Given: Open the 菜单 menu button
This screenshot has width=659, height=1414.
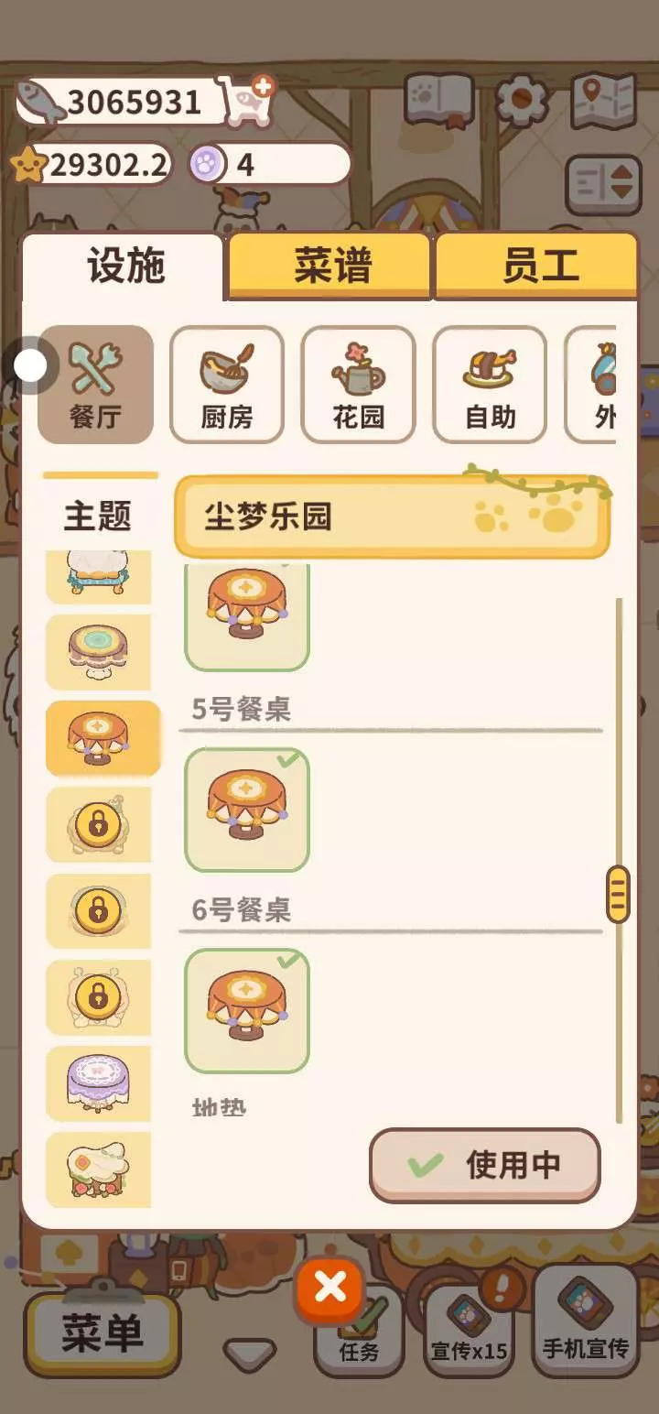Looking at the screenshot, I should coord(103,1333).
